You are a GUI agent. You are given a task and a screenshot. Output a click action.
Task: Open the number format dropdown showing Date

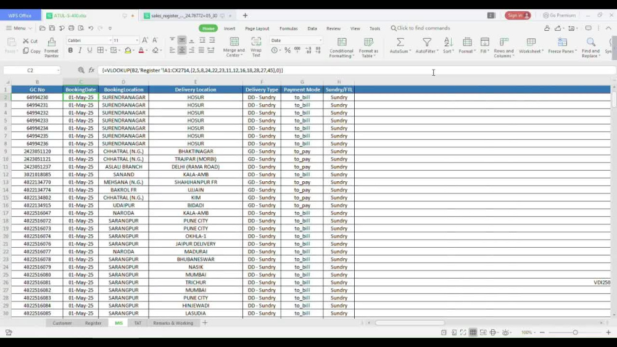[x=320, y=41]
